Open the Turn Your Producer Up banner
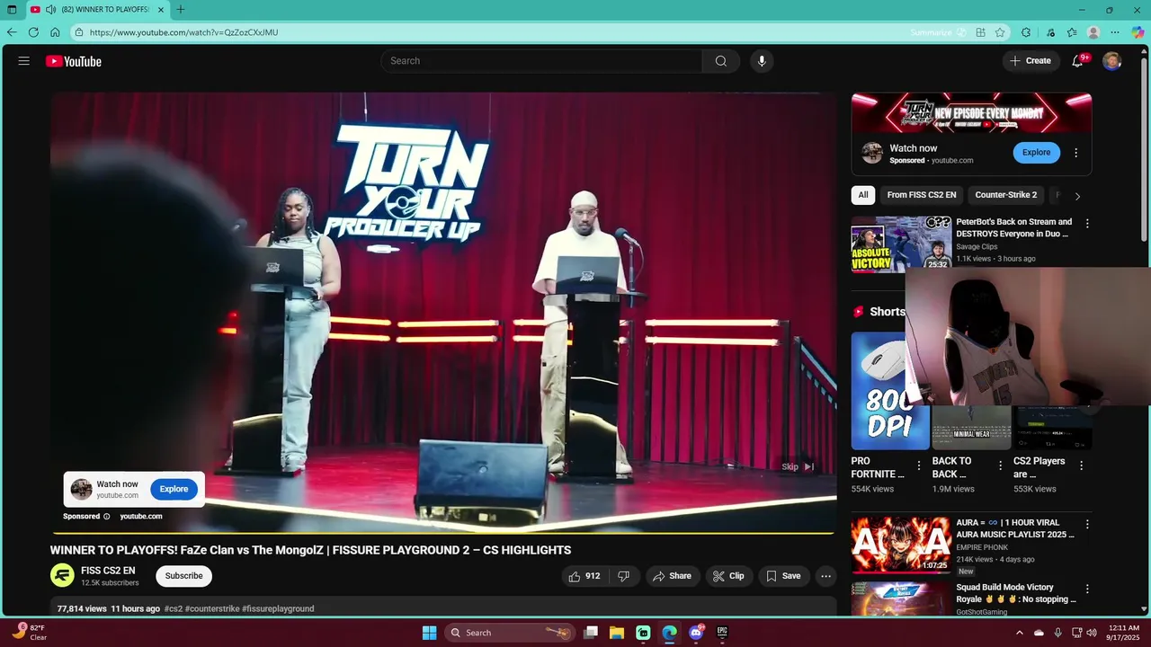The image size is (1151, 647). [971, 112]
